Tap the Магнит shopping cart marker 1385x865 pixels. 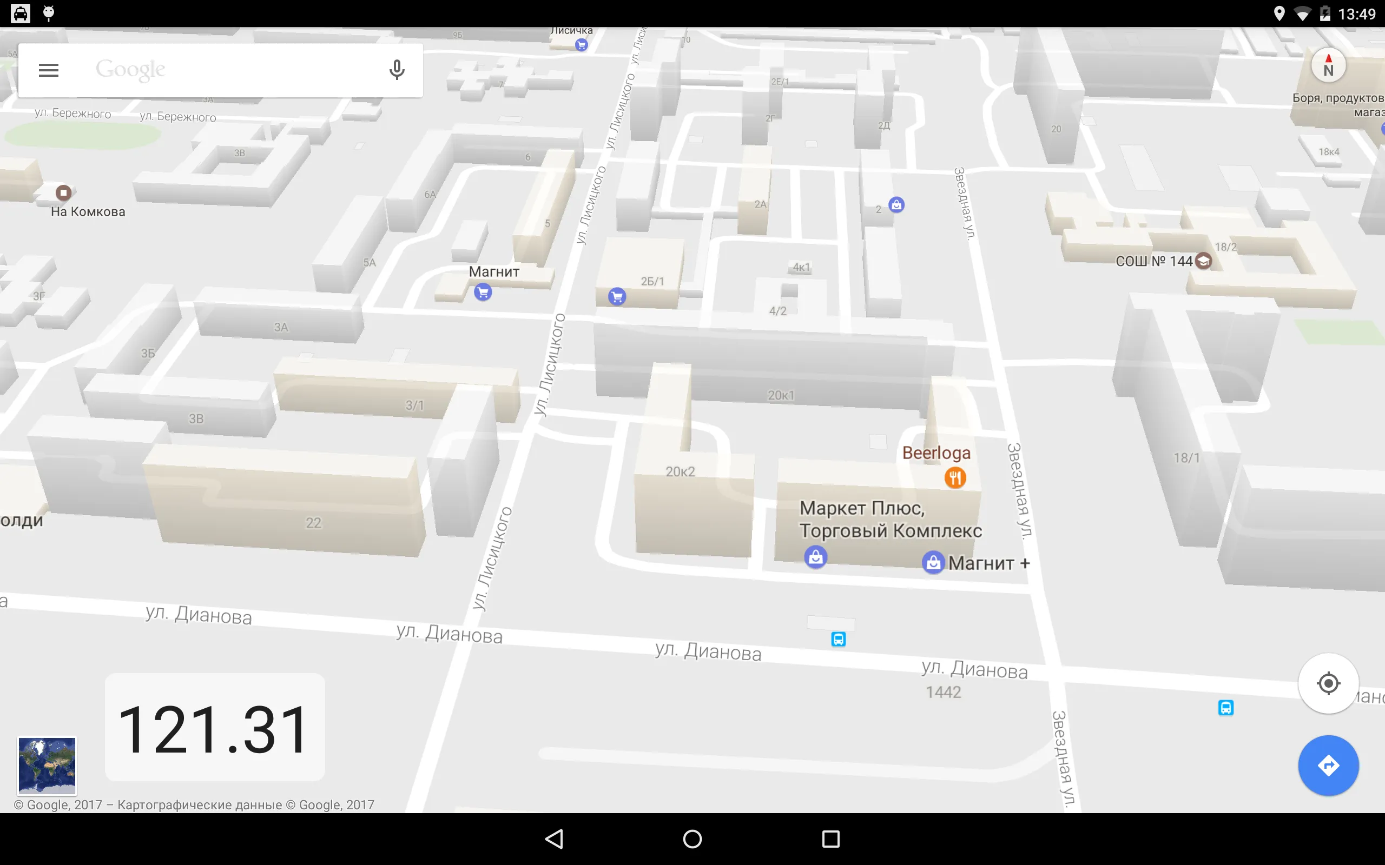coord(483,292)
